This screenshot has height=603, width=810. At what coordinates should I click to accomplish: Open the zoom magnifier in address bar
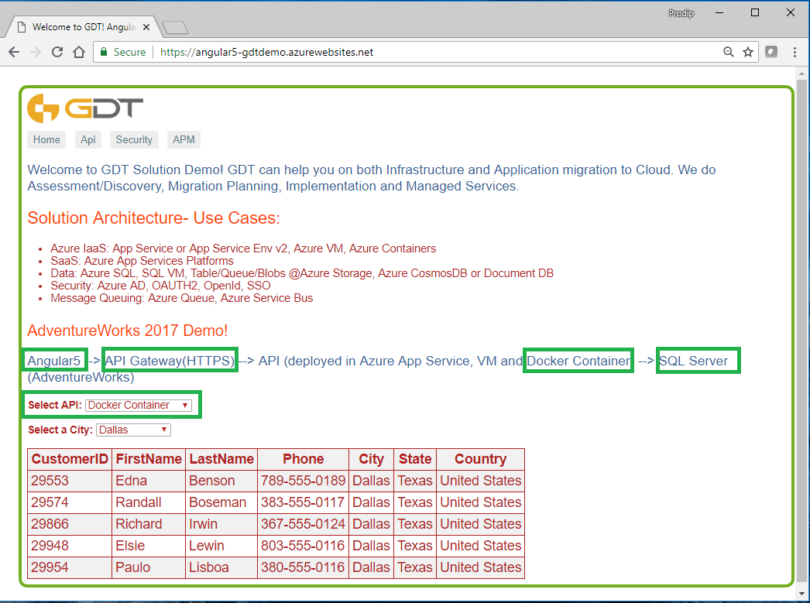[x=729, y=52]
